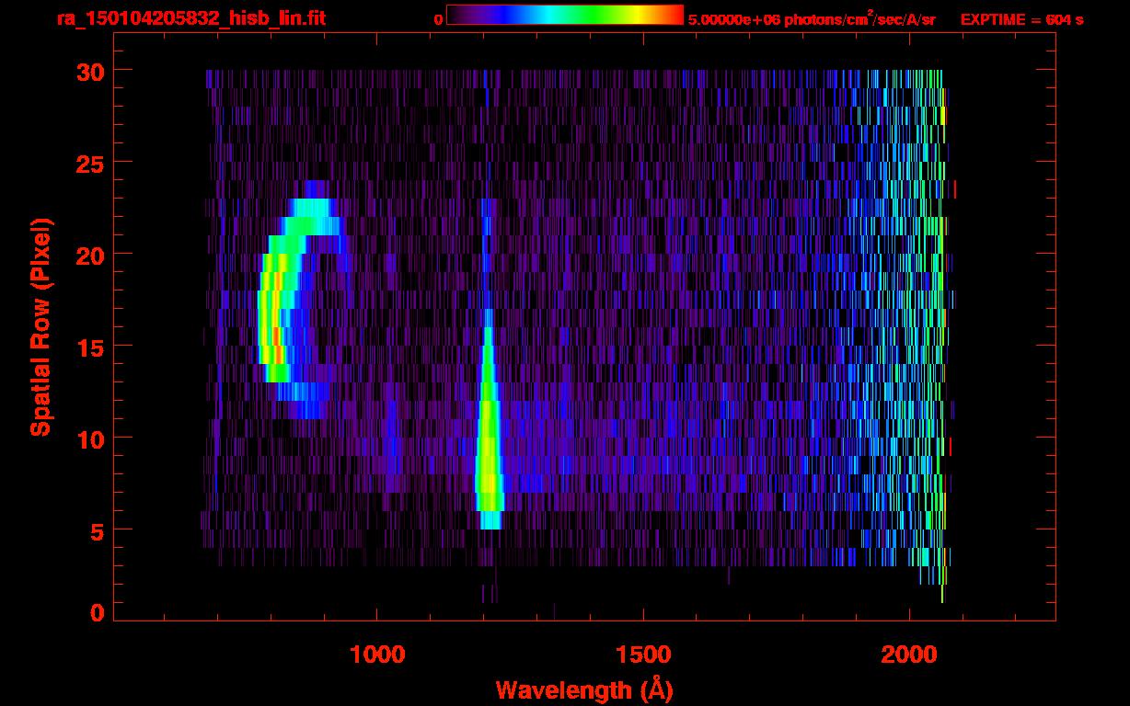Click the EXPTIME = 604 s label
This screenshot has width=1130, height=706.
[1021, 19]
